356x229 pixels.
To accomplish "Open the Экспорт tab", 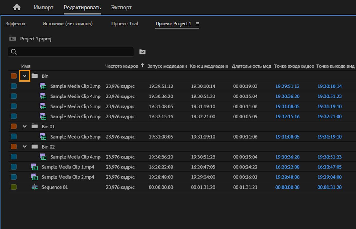I will pos(121,8).
